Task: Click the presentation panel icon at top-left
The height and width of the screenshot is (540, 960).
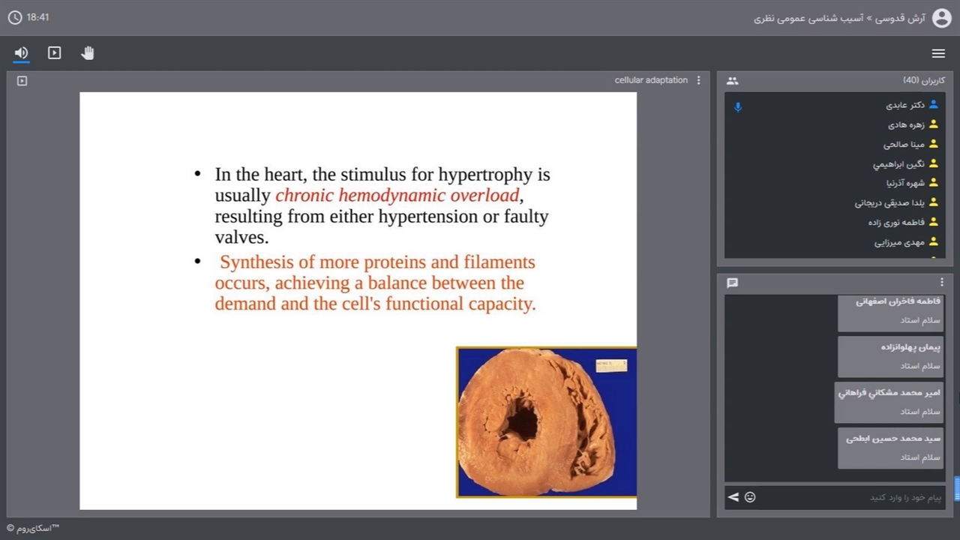Action: (22, 81)
